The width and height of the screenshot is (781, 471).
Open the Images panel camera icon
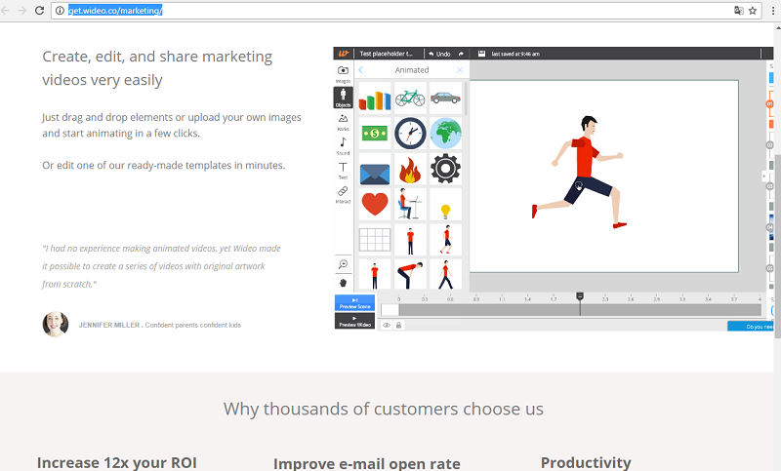coord(343,71)
